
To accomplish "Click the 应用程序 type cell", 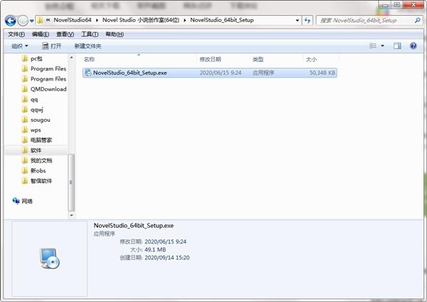I will [x=263, y=73].
